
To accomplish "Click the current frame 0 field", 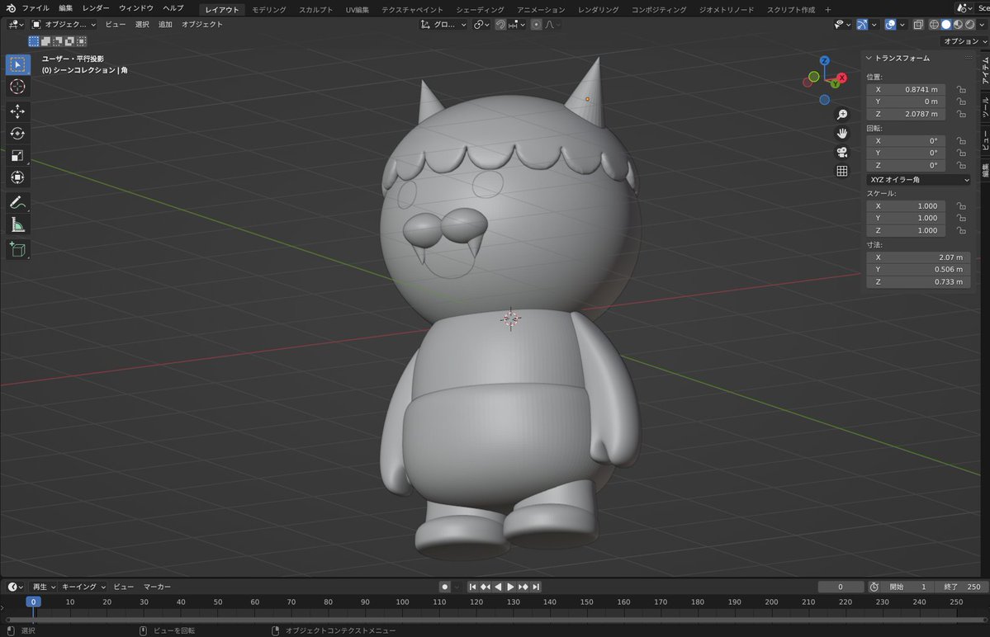I will [841, 587].
